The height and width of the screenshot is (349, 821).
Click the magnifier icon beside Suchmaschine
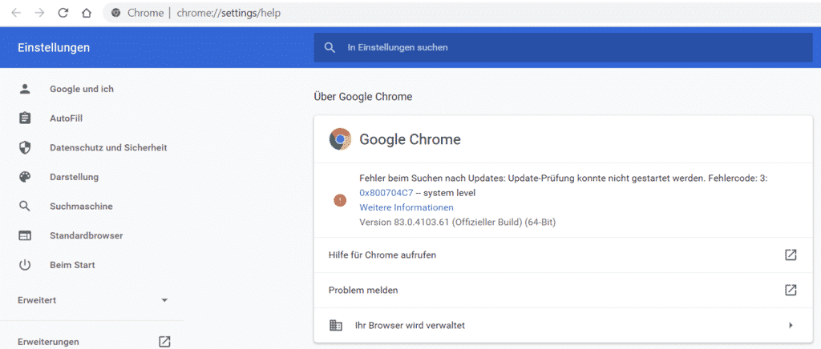25,207
